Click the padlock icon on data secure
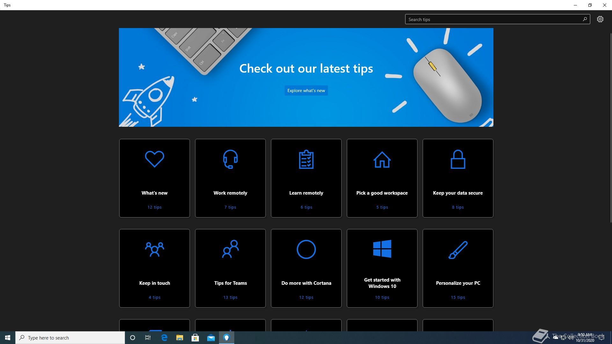The height and width of the screenshot is (344, 612). click(458, 159)
